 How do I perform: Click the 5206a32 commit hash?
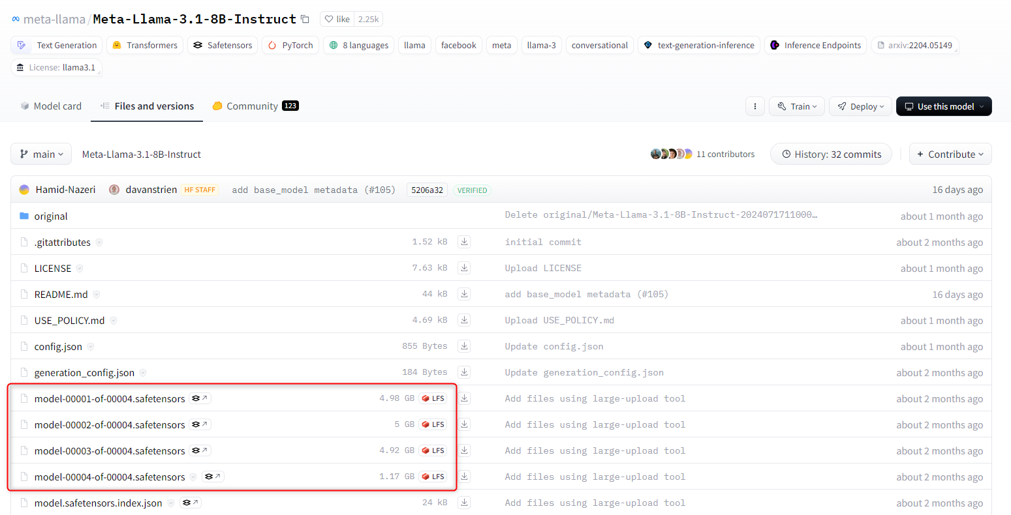point(427,190)
